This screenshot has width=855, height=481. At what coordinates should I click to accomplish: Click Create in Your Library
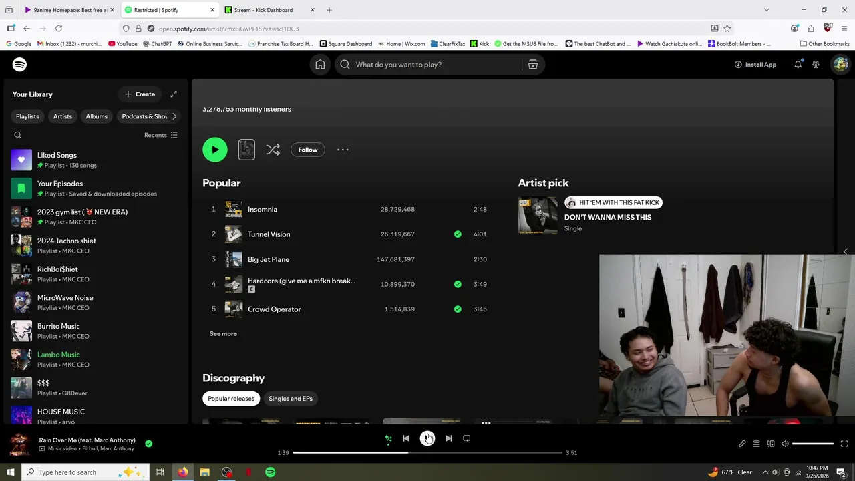coord(140,94)
